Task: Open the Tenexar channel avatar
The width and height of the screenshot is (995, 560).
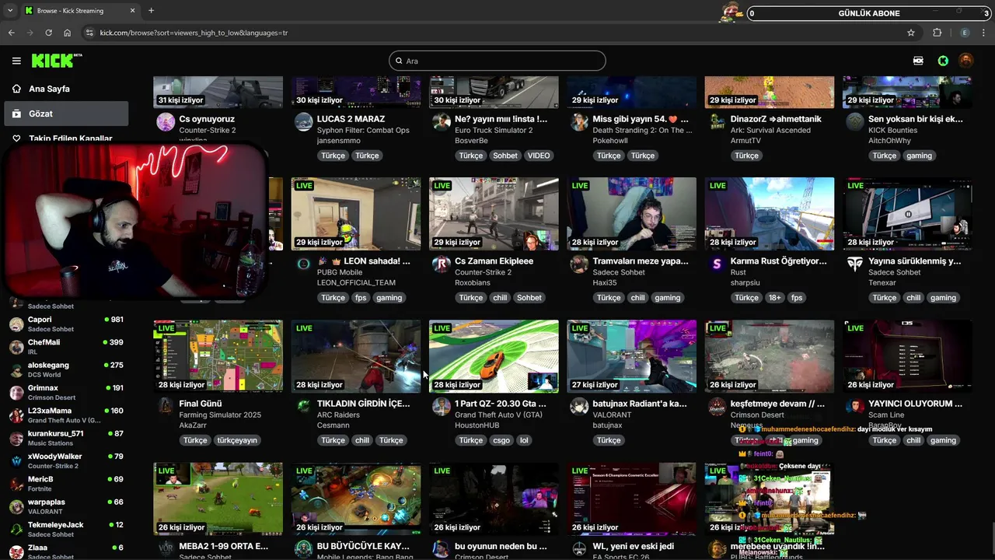Action: [855, 264]
